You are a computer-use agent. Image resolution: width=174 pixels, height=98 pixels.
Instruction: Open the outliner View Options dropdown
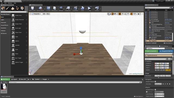pos(168,43)
